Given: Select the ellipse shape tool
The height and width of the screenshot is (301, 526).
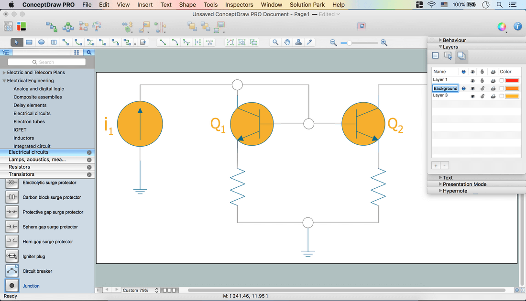Looking at the screenshot, I should point(42,43).
